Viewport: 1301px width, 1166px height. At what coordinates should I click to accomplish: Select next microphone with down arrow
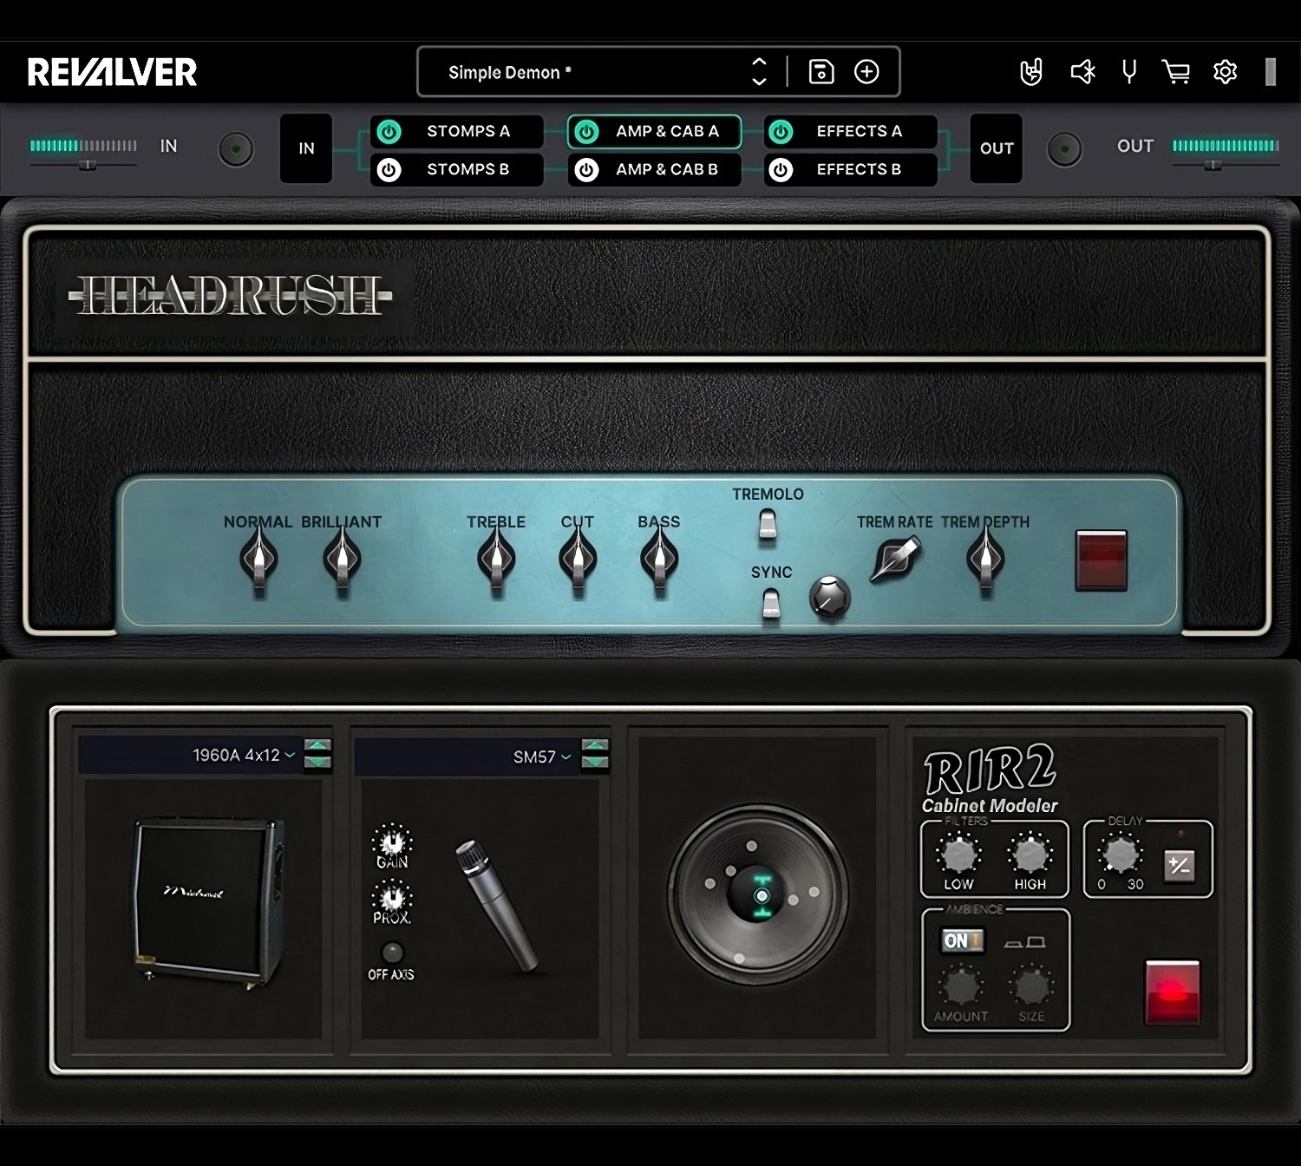595,763
